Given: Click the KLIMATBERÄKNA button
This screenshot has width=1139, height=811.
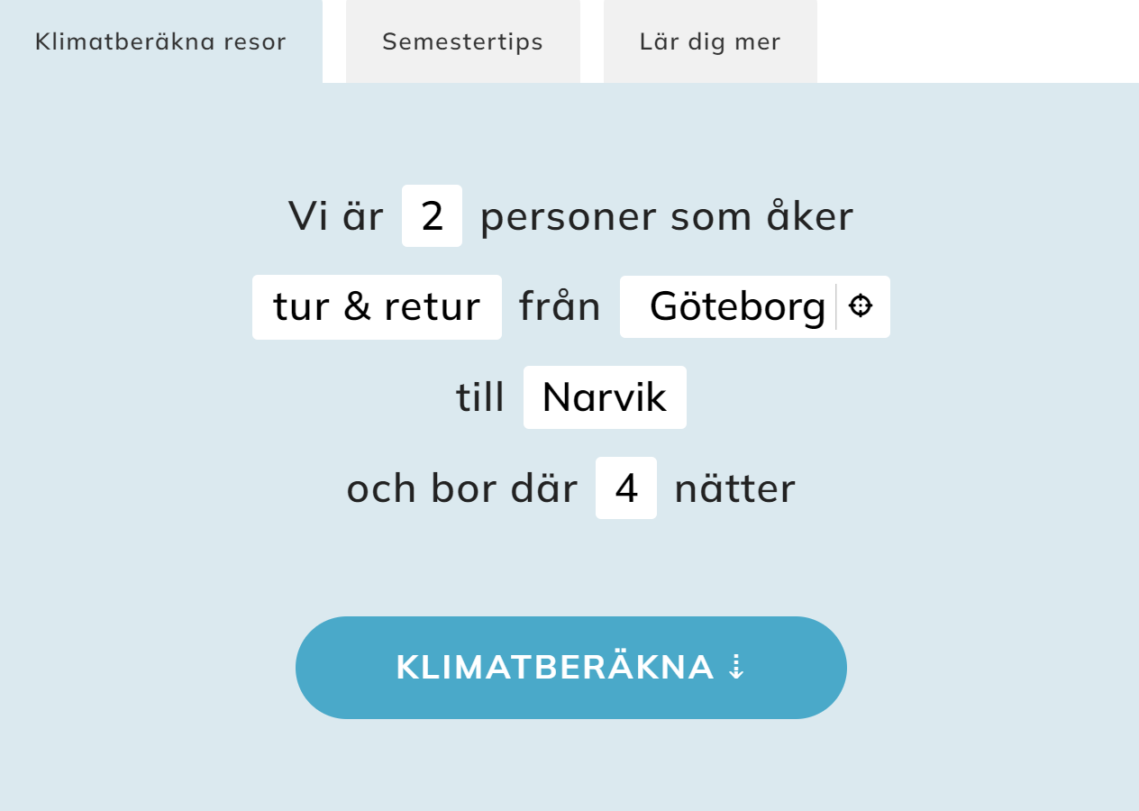Looking at the screenshot, I should coord(571,668).
